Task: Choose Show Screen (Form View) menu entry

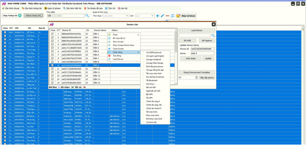Action: 124,45
